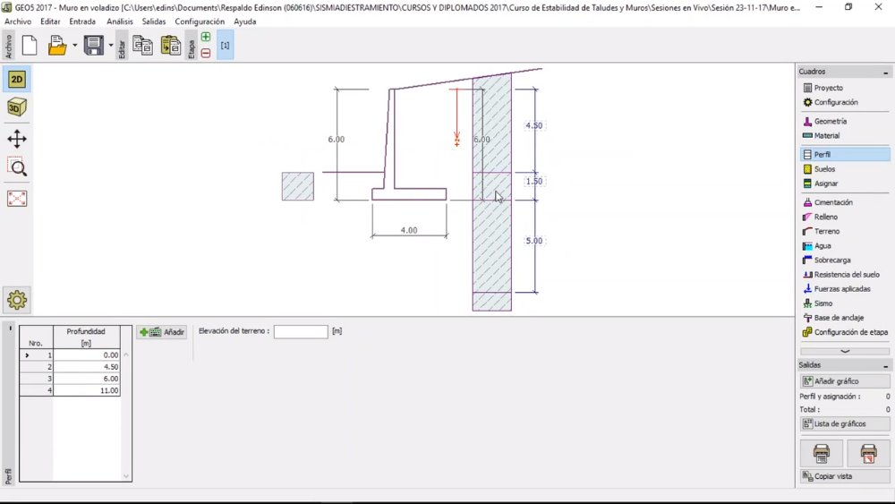
Task: Open Resistencia del suelo frame
Action: (844, 275)
